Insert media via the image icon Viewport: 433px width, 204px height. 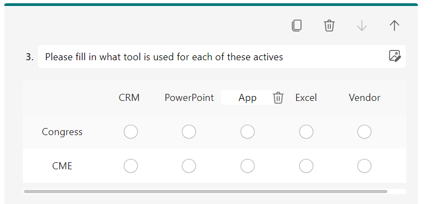click(x=394, y=56)
